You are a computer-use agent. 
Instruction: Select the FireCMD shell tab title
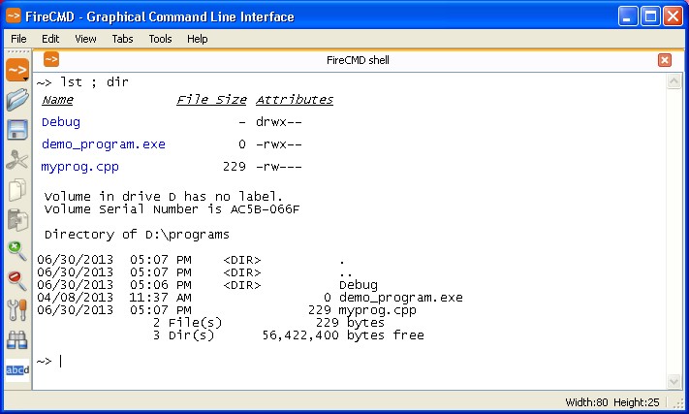pyautogui.click(x=358, y=60)
